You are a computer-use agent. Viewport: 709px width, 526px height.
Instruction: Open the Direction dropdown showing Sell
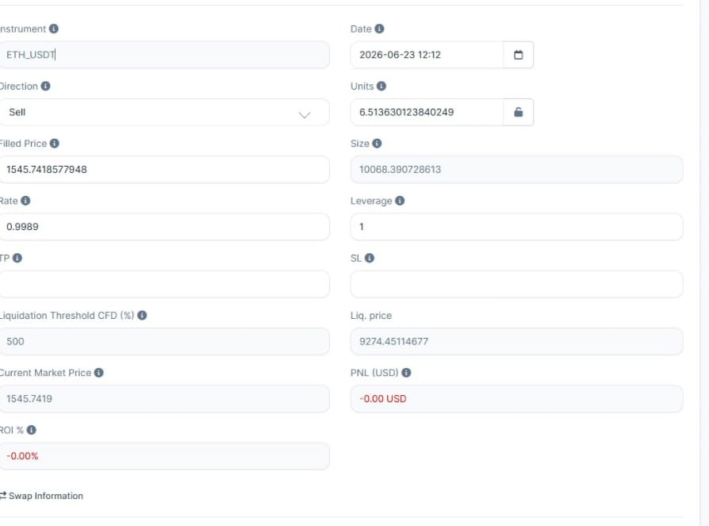163,112
